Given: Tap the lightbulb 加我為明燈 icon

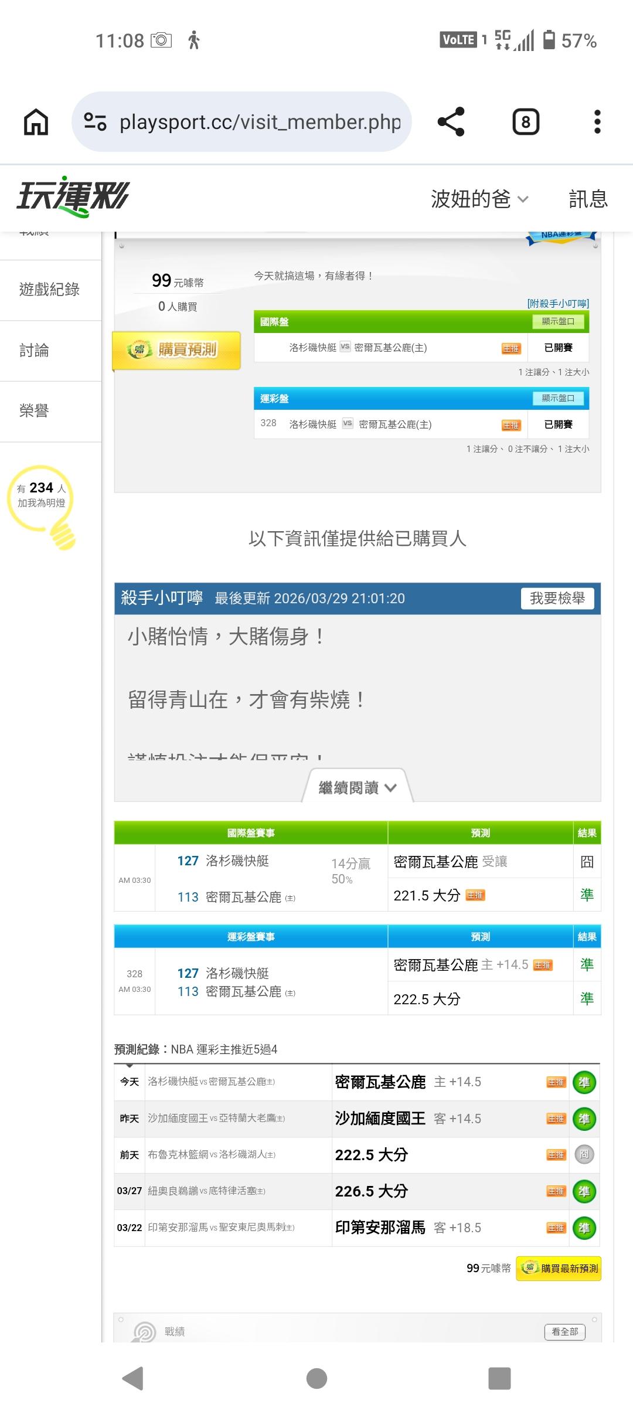Looking at the screenshot, I should (x=42, y=505).
